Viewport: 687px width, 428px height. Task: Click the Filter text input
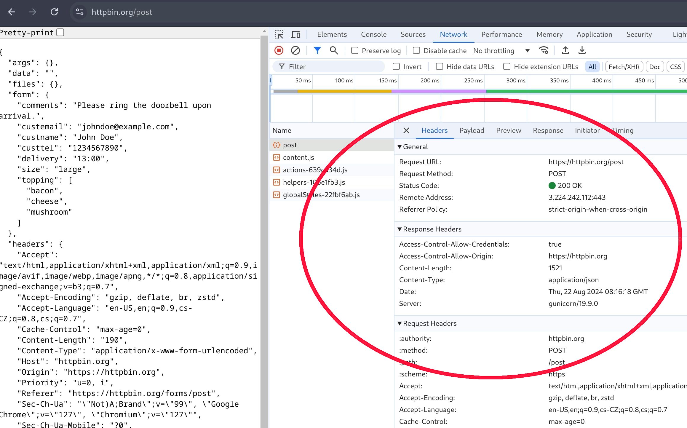click(x=329, y=67)
